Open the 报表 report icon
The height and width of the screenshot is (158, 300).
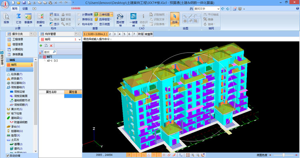6,18
